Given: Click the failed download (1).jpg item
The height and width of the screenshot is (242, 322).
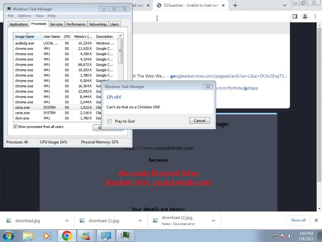Looking at the screenshot, I should [177, 220].
